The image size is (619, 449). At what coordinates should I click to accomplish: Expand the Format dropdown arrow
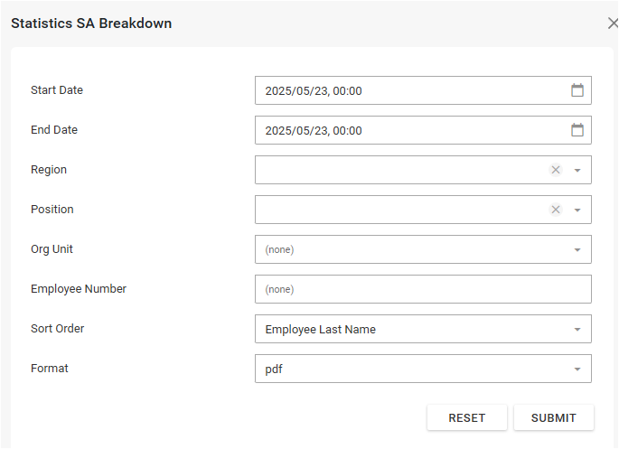tap(577, 369)
